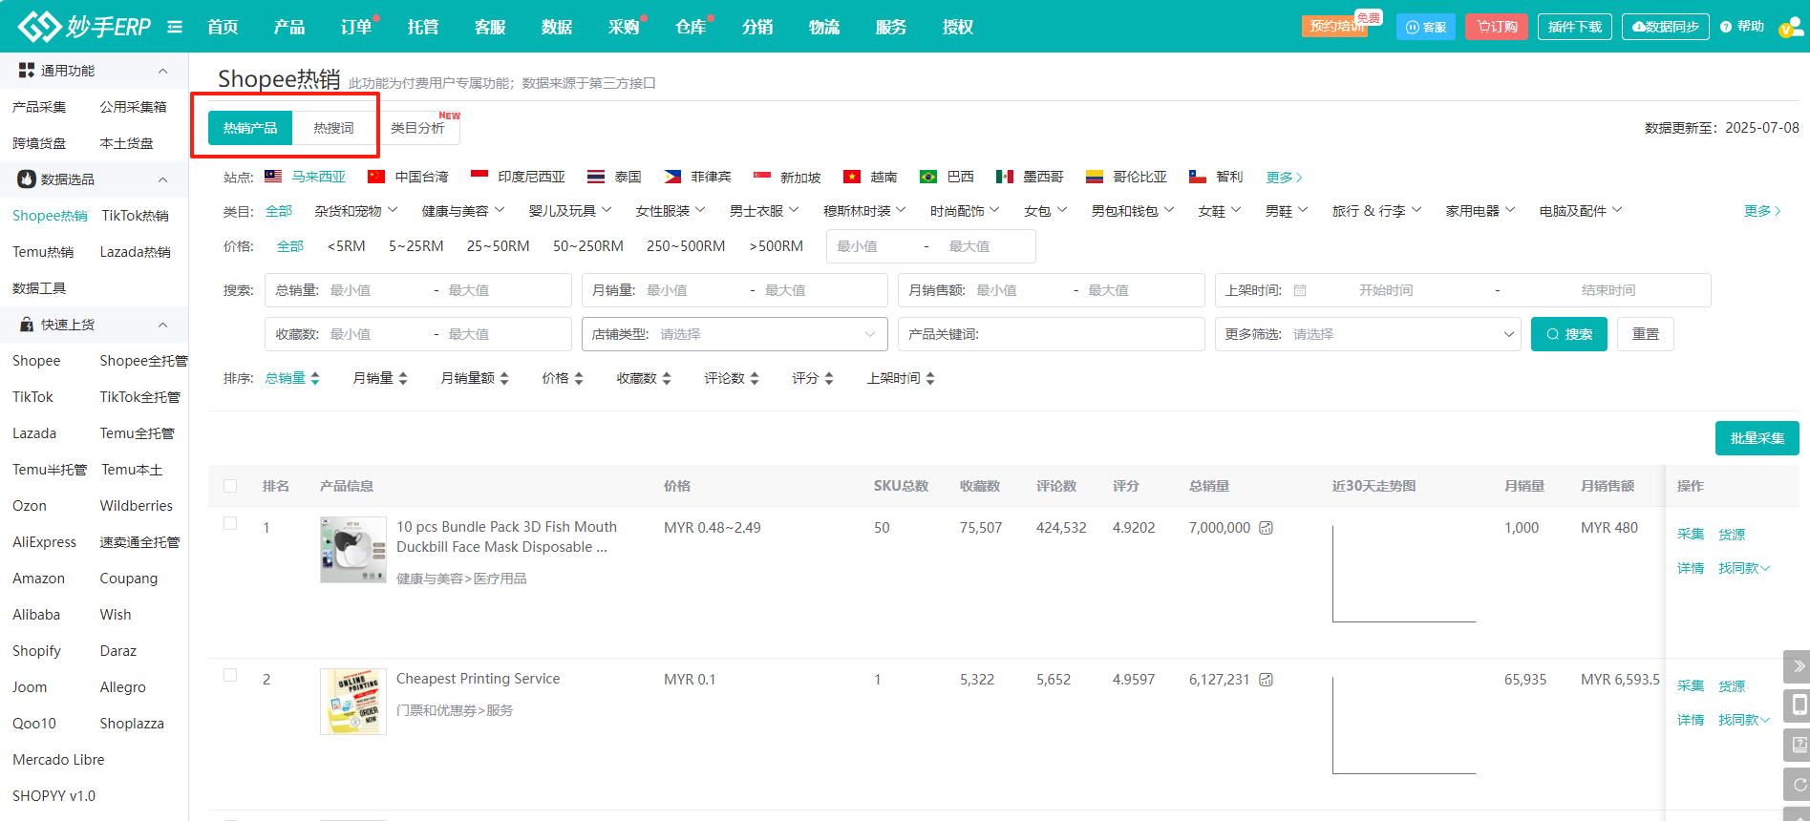Select the Mexico flag site
The image size is (1810, 821).
tap(1005, 177)
